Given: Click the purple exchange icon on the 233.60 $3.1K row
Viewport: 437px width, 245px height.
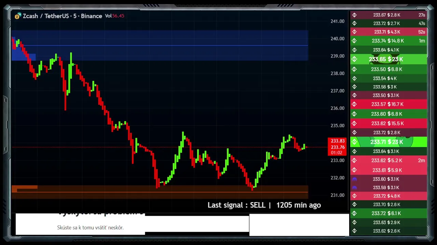Looking at the screenshot, I should coord(354,179).
